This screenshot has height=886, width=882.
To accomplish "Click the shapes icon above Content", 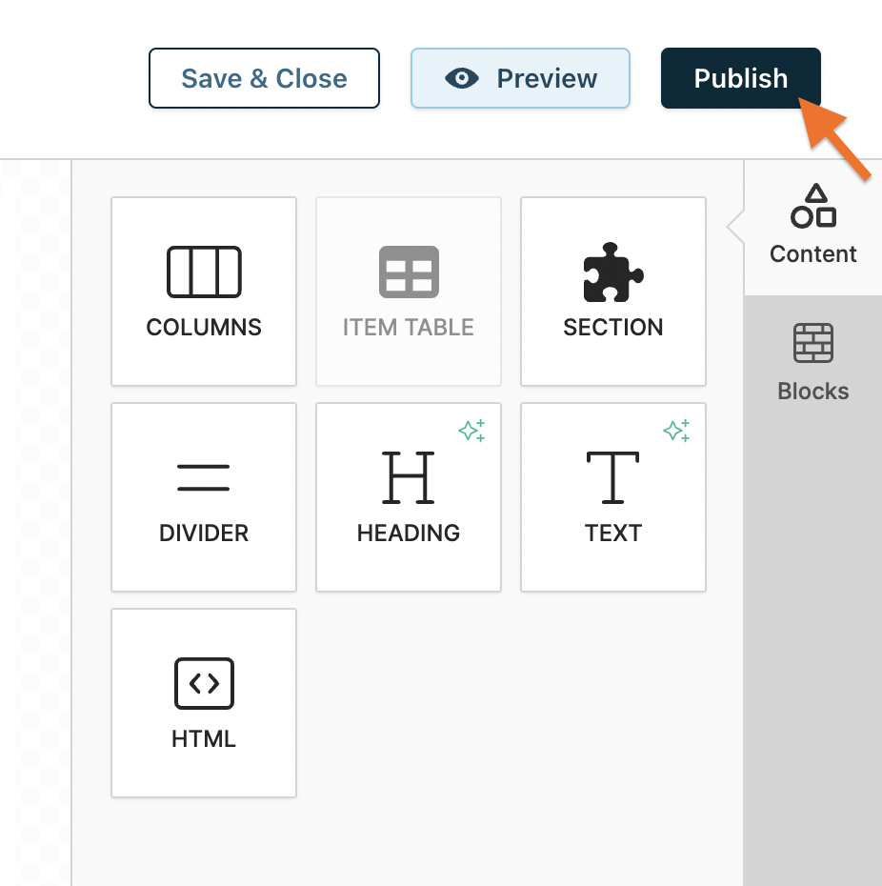I will click(x=813, y=207).
